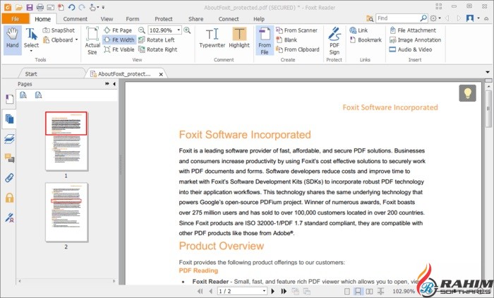Open the Attachments paperclip panel
The height and width of the screenshot is (298, 494).
(x=9, y=178)
